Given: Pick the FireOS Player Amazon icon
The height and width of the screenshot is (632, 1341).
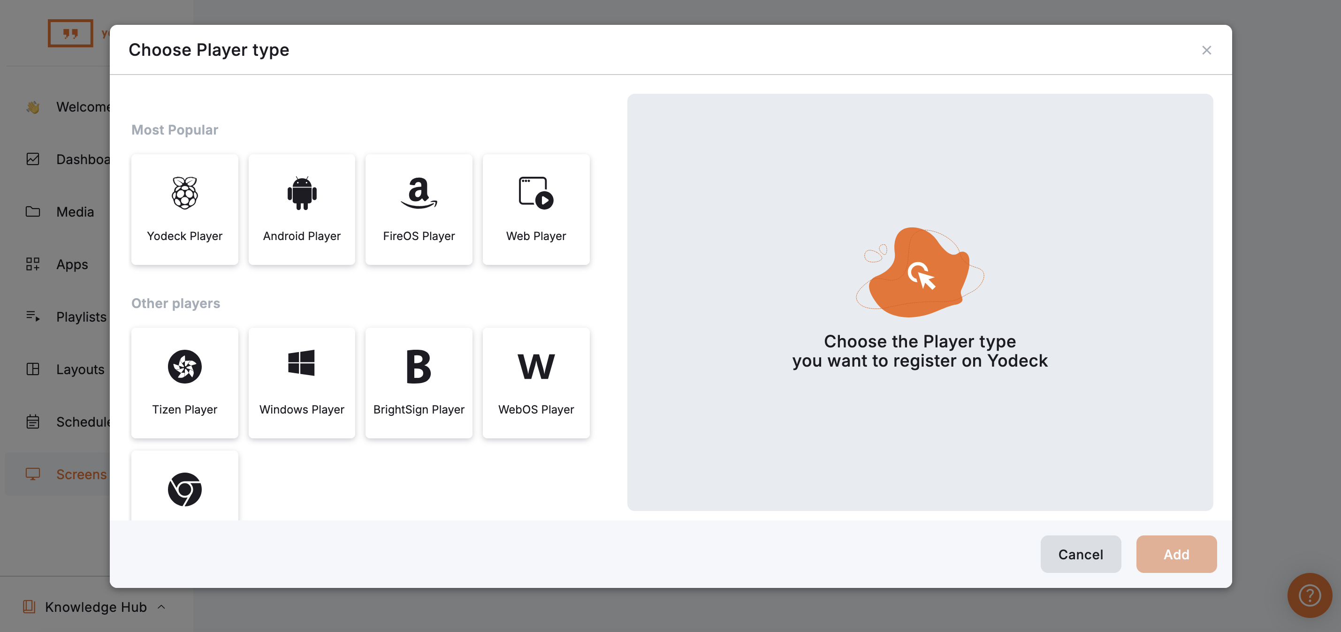Looking at the screenshot, I should (x=419, y=193).
